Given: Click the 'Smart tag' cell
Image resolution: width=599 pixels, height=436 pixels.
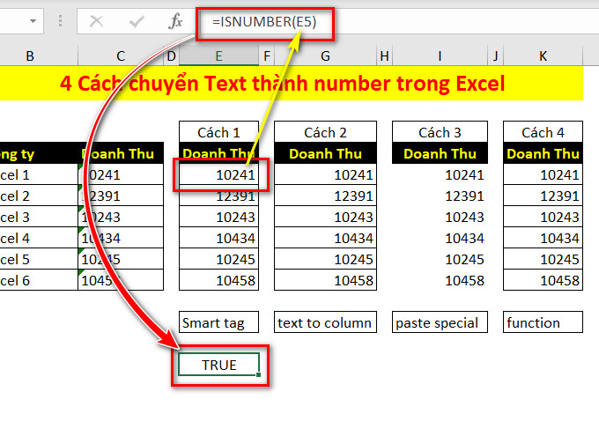Looking at the screenshot, I should (x=218, y=322).
